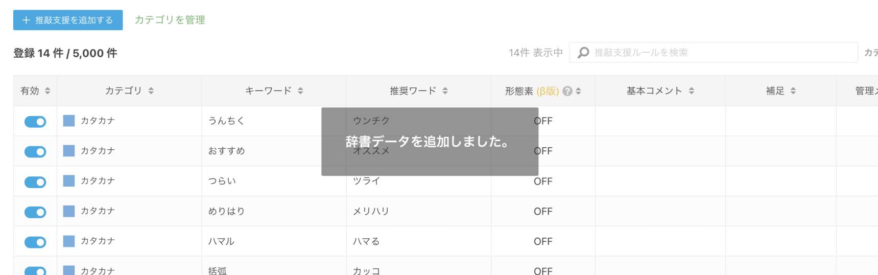Screen dimensions: 878x275
Task: Click the blue category swatch in うんちく row
Action: pyautogui.click(x=69, y=121)
